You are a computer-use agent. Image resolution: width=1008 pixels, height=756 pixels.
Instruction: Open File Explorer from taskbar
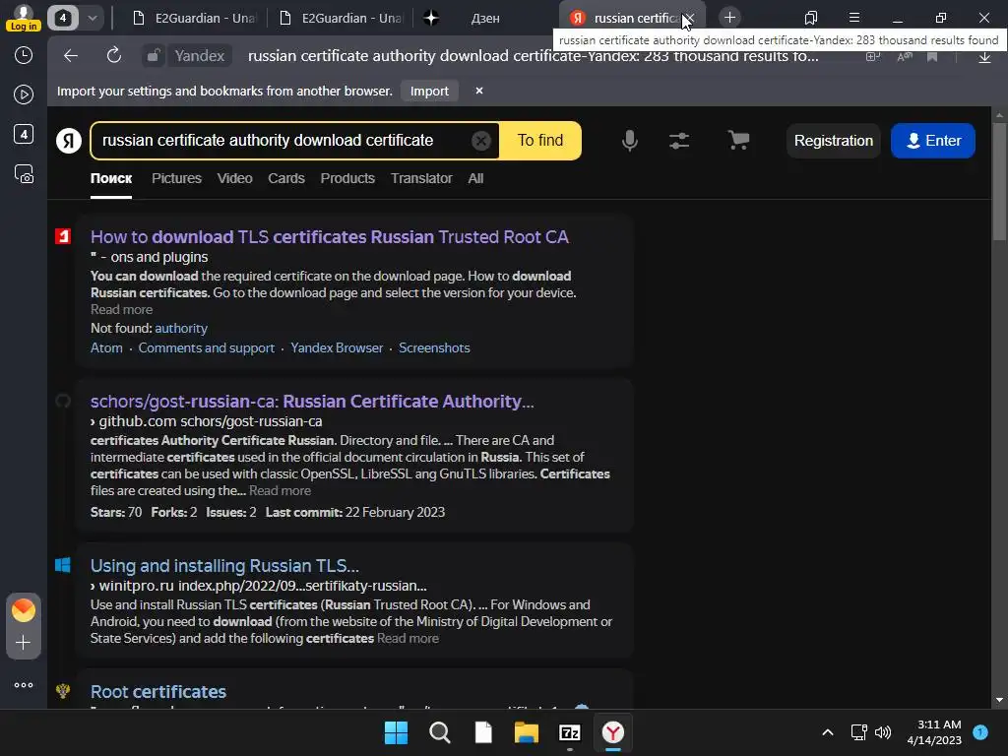pyautogui.click(x=526, y=732)
